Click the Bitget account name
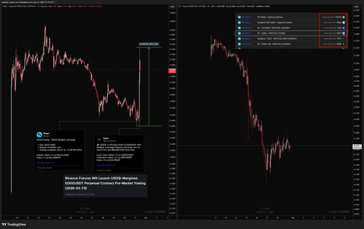 pos(46,133)
